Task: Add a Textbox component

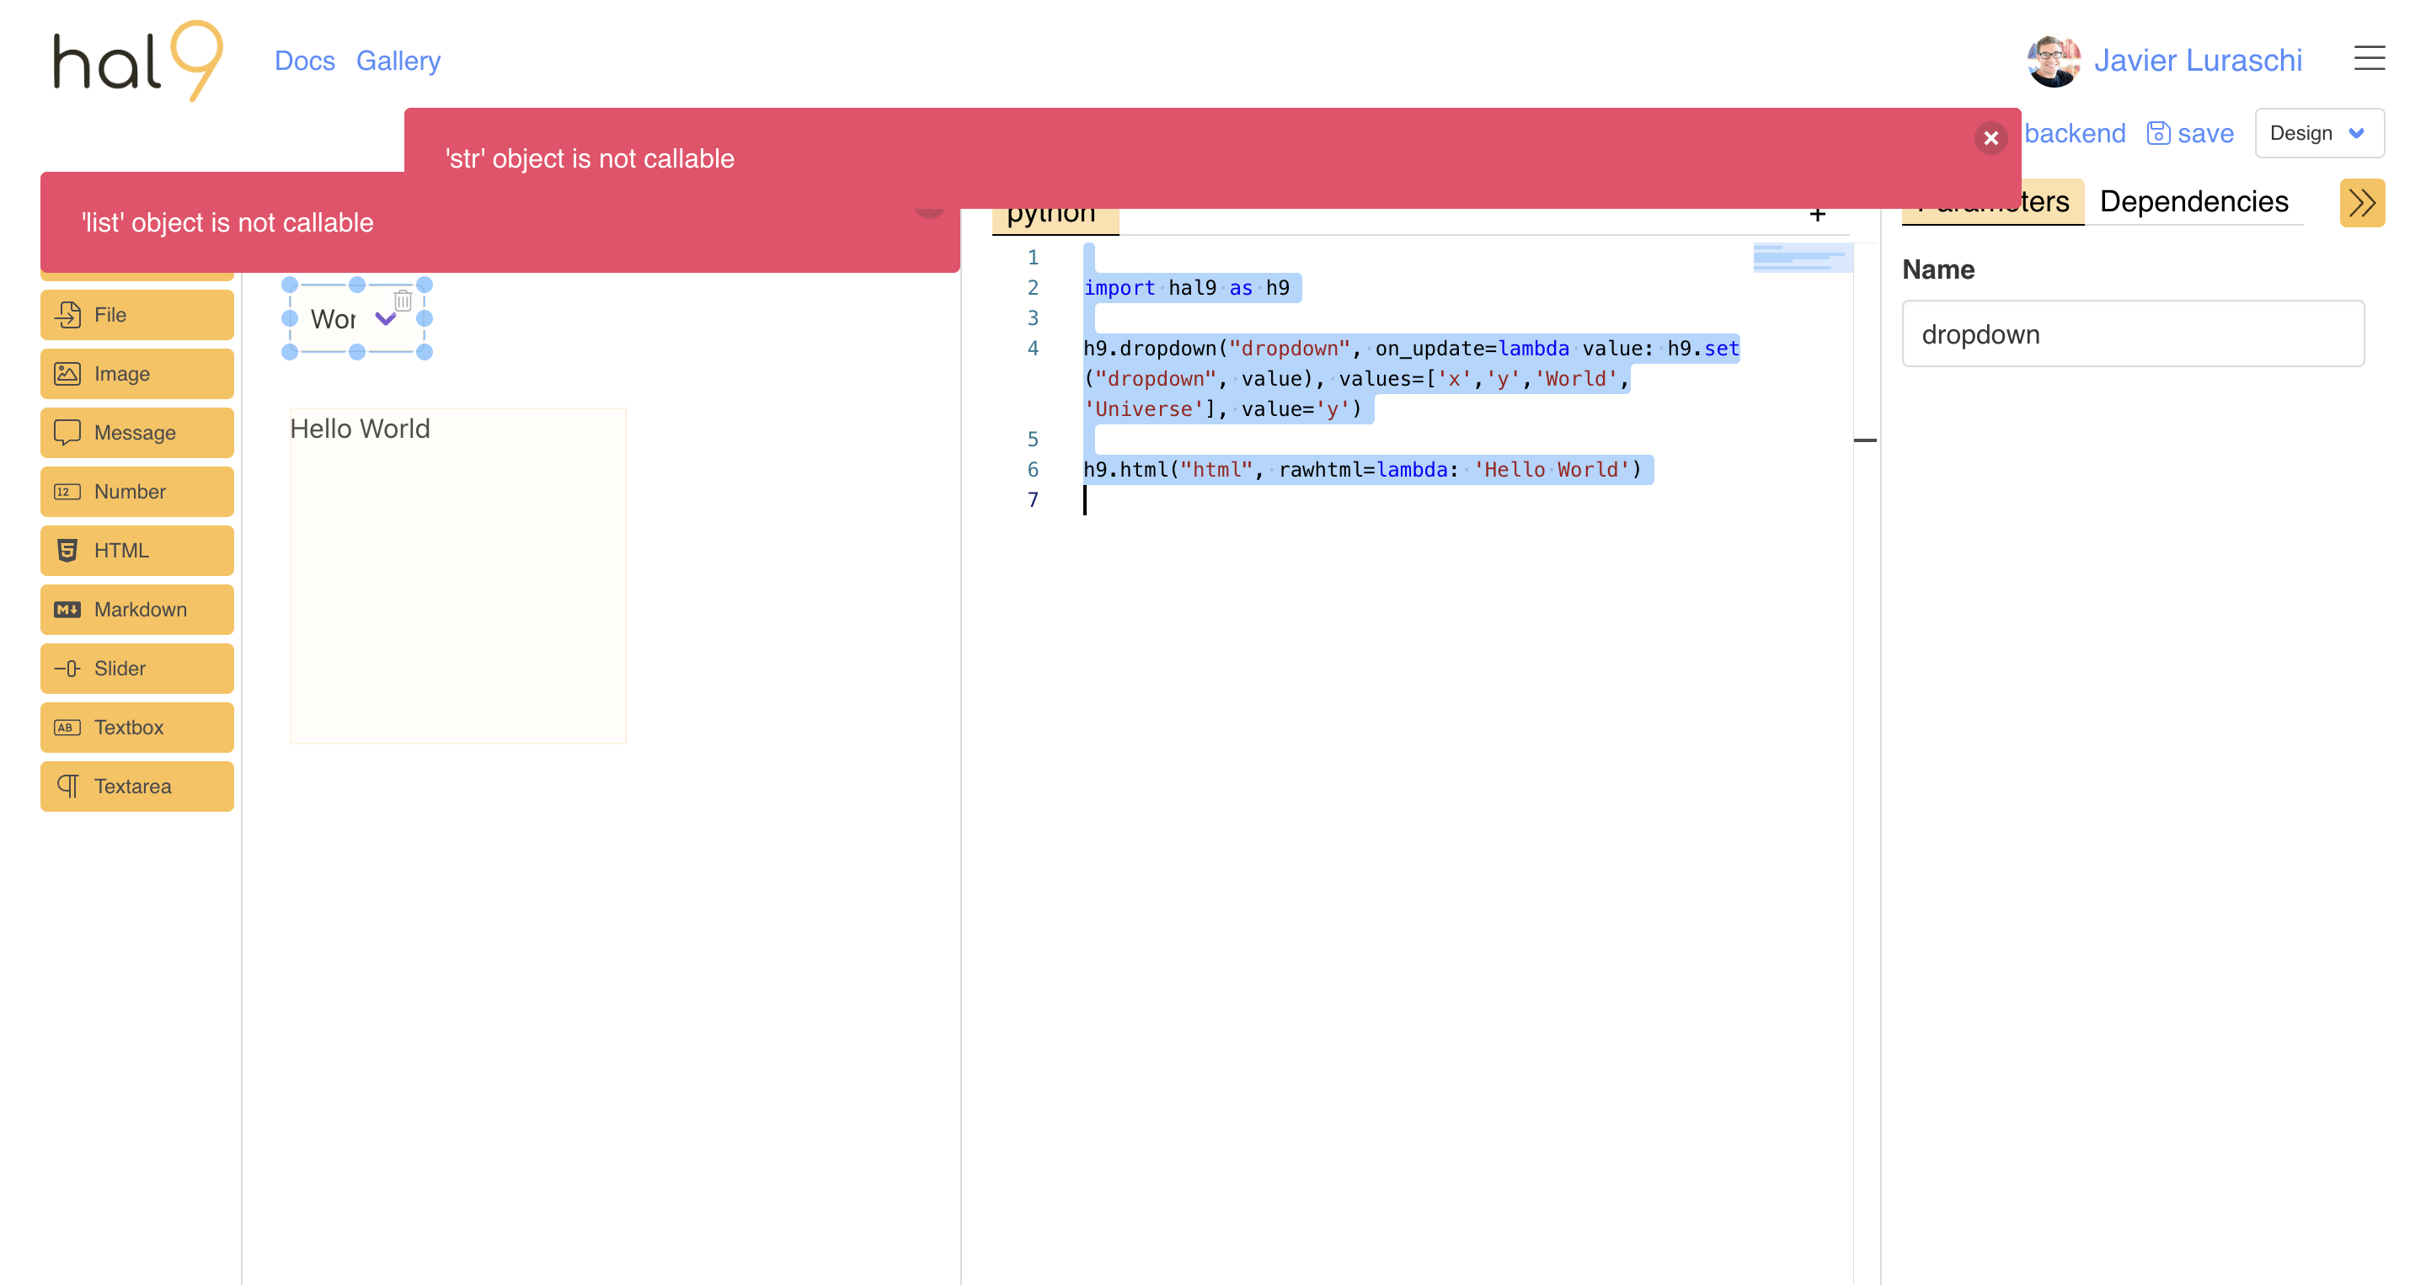Action: pos(137,727)
